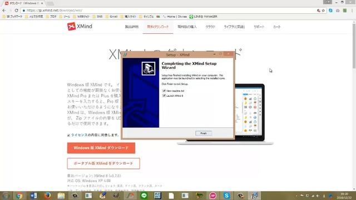Open Skype from the taskbar
356x200 pixels.
(226, 196)
